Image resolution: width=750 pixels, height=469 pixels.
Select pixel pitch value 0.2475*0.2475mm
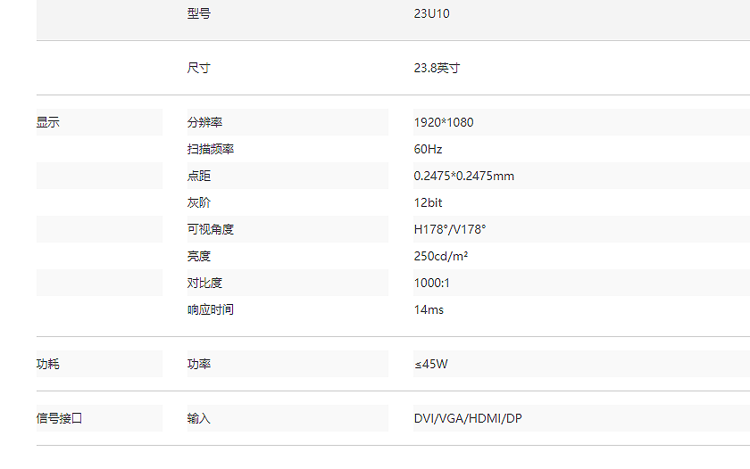[464, 176]
